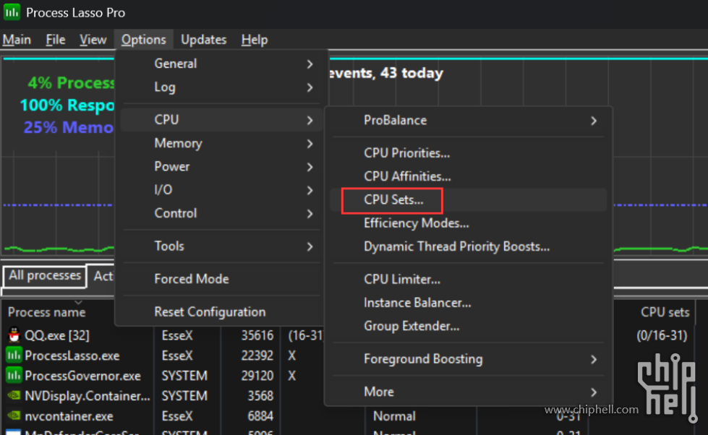Expand the More submenu
The image size is (708, 435).
(x=468, y=392)
